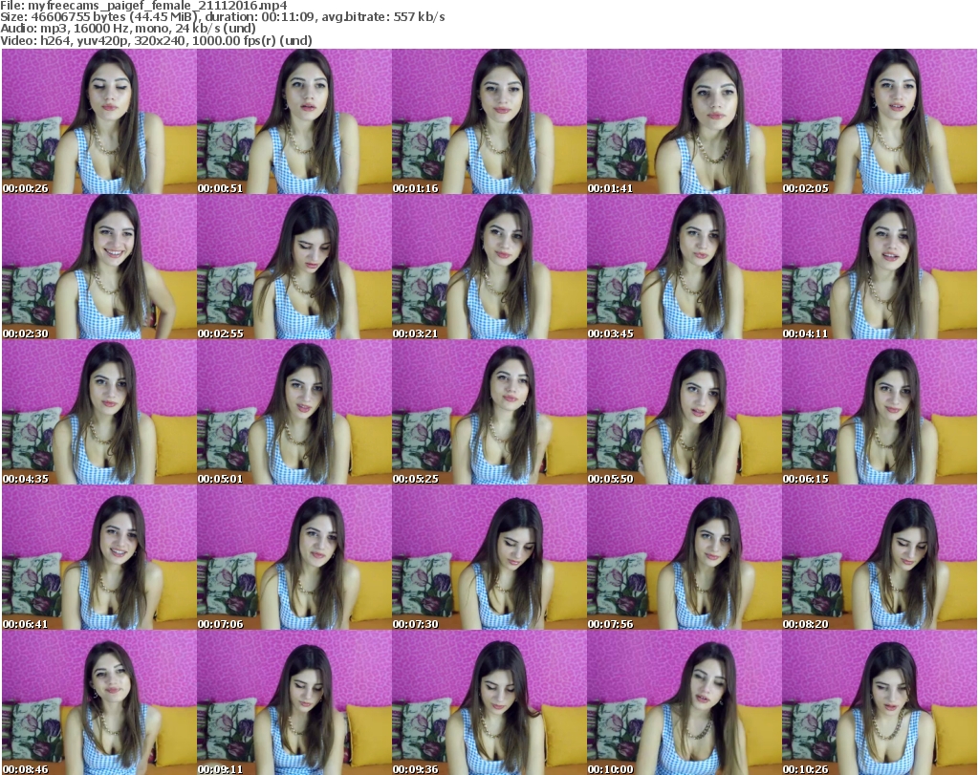Image resolution: width=979 pixels, height=775 pixels.
Task: Open the thumbnail stamped 00:04:35
Action: pyautogui.click(x=99, y=412)
